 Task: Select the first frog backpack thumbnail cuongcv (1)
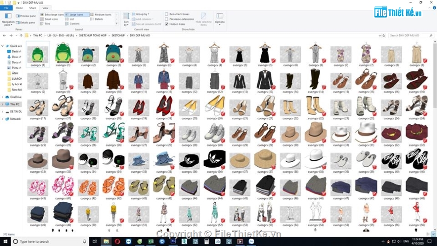coord(38,54)
